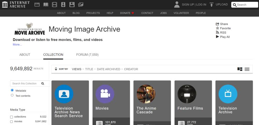Toggle the sort direction arrows
This screenshot has height=125, width=259.
tap(56, 69)
